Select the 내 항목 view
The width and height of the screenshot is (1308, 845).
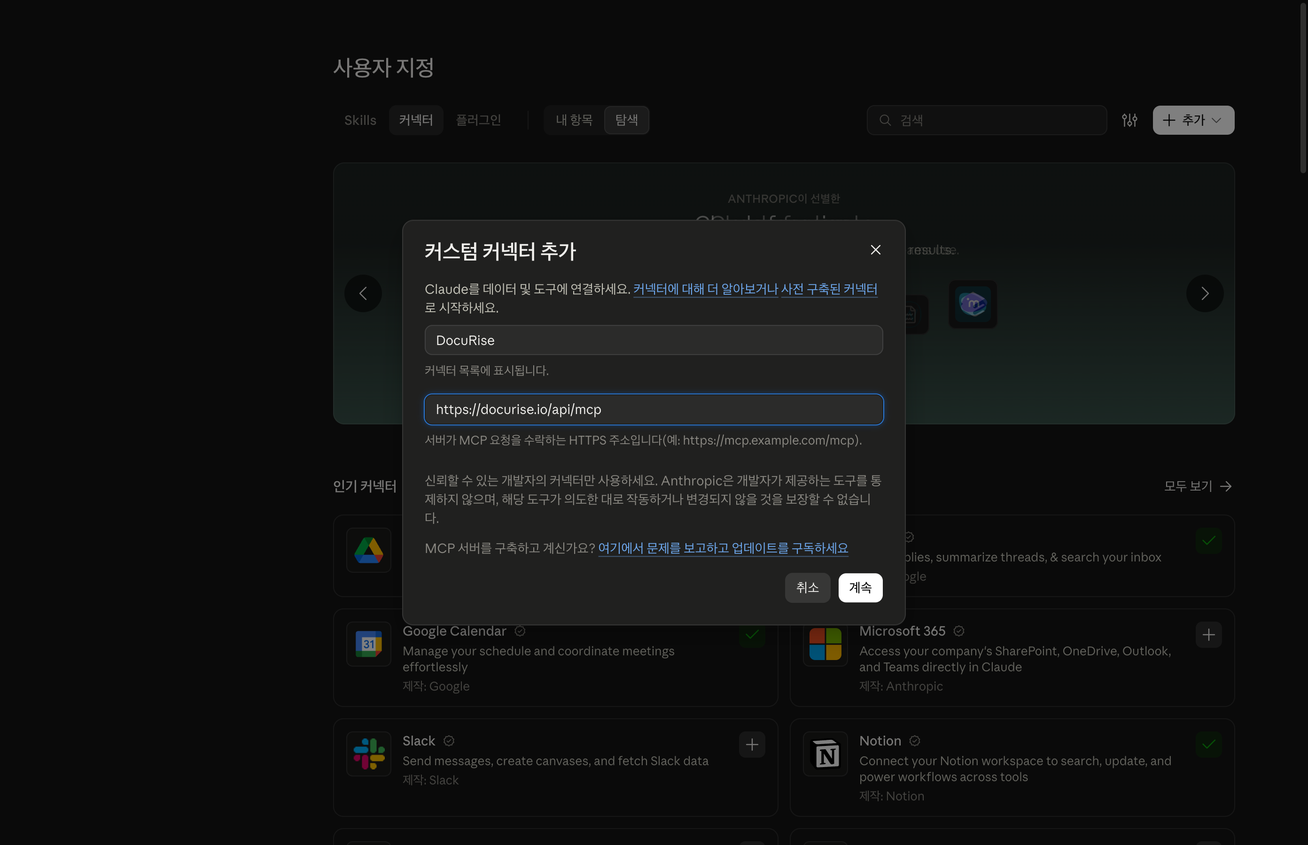[574, 120]
